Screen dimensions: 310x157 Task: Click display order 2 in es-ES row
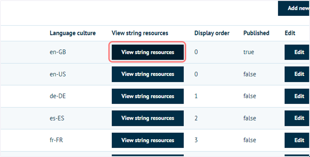click(196, 118)
